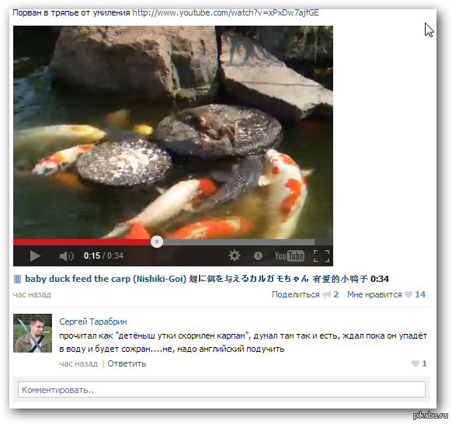
Task: Click the час назад post timestamp
Action: [32, 294]
